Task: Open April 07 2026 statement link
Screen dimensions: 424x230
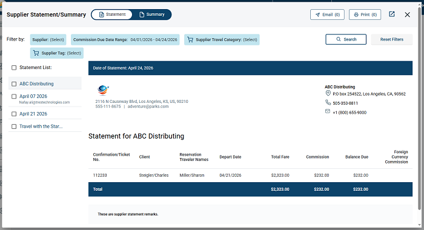Action: 33,96
